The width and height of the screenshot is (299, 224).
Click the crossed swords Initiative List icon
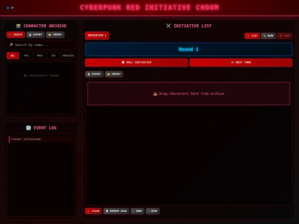coord(168,26)
